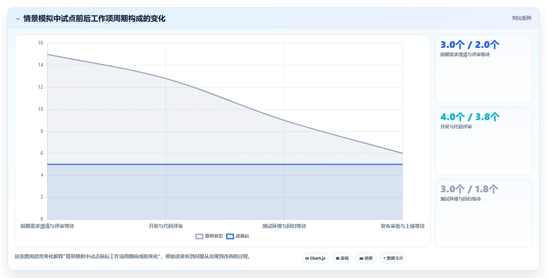547x278 pixels.
Task: Click y-axis value 16
Action: [41, 43]
